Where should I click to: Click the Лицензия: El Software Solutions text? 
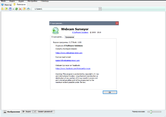[69, 46]
